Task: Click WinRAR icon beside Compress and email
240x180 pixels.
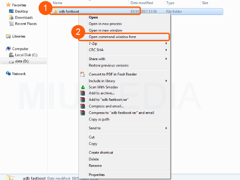Action: pos(83,106)
